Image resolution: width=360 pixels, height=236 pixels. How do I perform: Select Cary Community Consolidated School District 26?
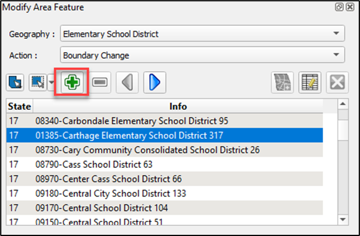(x=147, y=150)
